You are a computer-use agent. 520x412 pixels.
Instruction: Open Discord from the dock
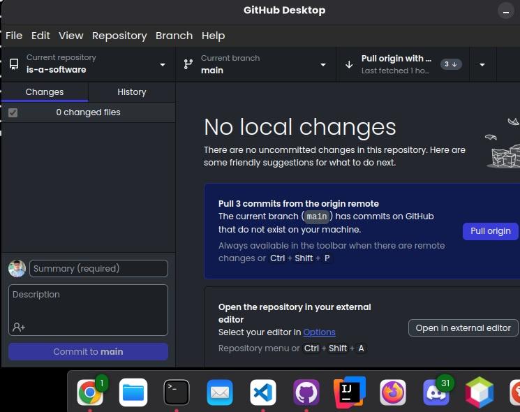[436, 392]
